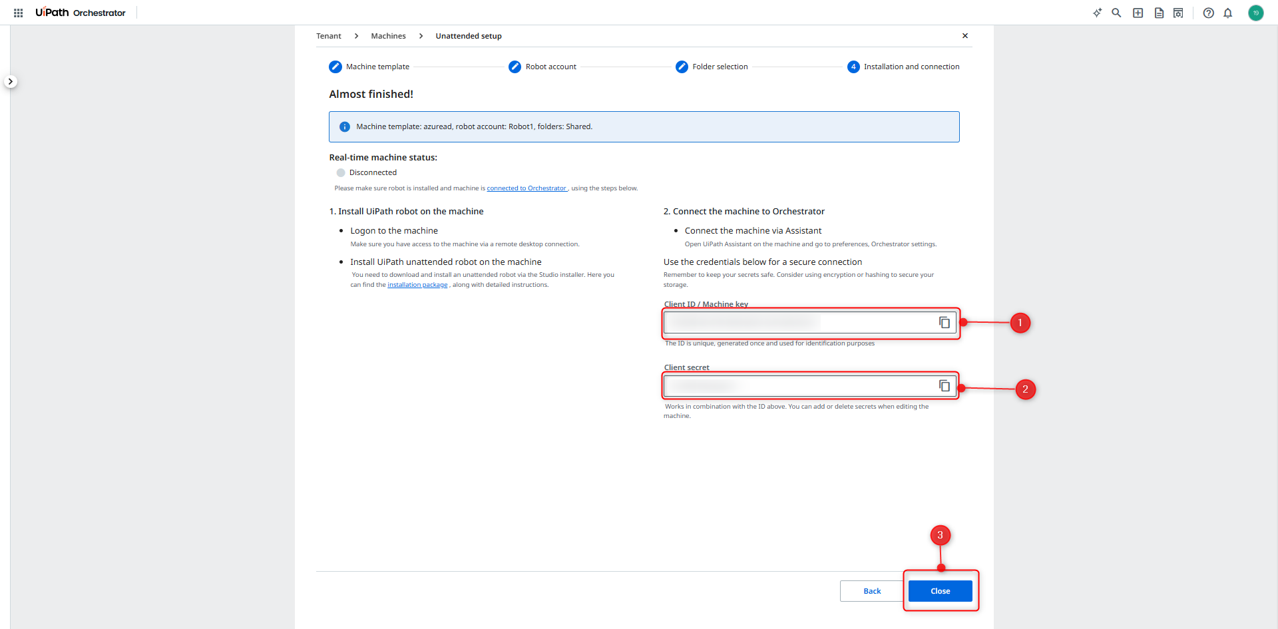Image resolution: width=1278 pixels, height=629 pixels.
Task: Open the 'connected to Orchestrator' link
Action: click(x=527, y=188)
